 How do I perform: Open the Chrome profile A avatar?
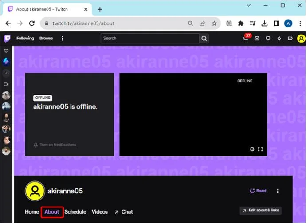[x=288, y=23]
